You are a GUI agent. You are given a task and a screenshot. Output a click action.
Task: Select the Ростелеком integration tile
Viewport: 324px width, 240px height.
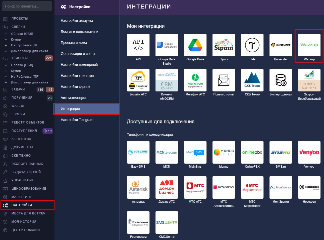click(138, 222)
